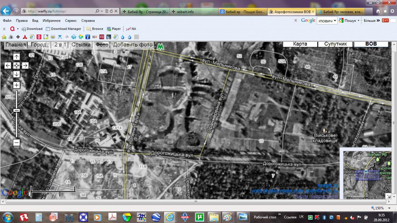Reset map position with center icon
Image resolution: width=397 pixels, height=223 pixels.
click(16, 65)
